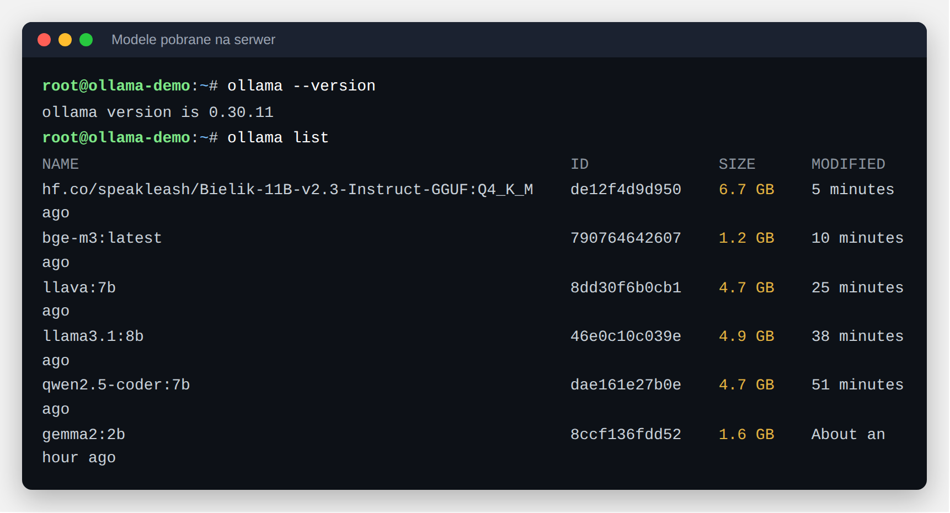Click the Bielik-11B-v2.3-Instruct model name
This screenshot has width=950, height=513.
pos(287,189)
